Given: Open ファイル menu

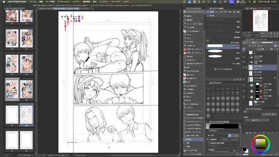Looking at the screenshot, I should click(x=33, y=2).
